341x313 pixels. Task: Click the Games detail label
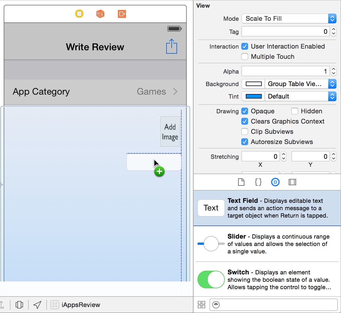[x=151, y=91]
